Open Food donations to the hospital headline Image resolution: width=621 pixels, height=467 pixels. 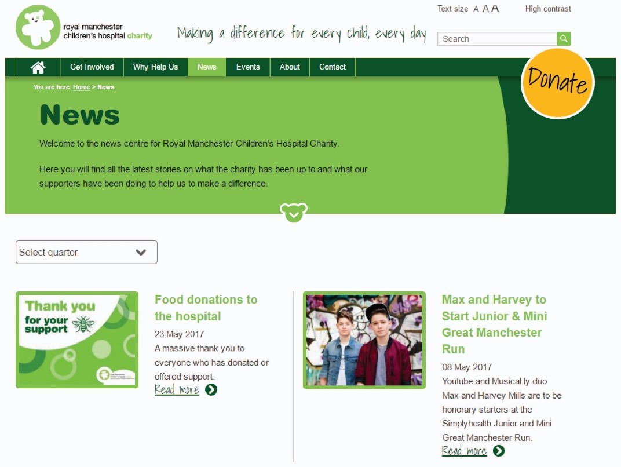click(206, 308)
